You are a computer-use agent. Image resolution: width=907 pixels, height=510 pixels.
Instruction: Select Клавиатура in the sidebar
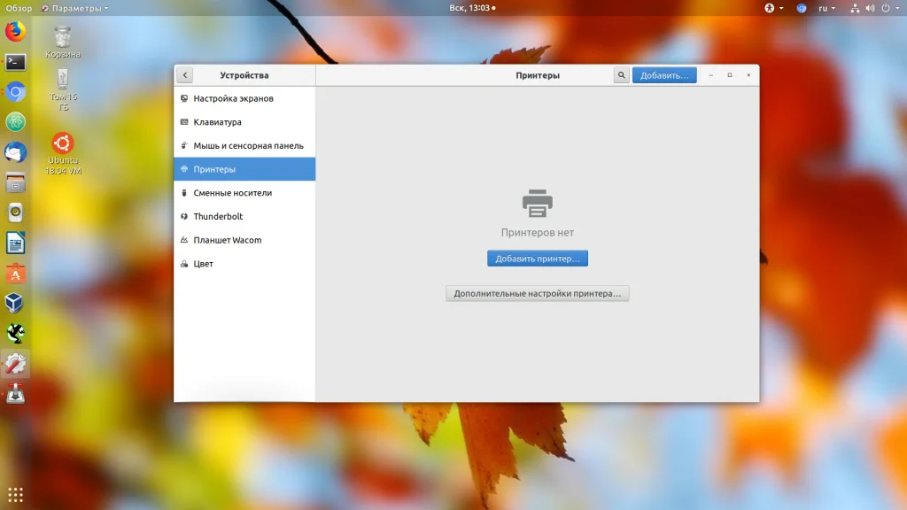[217, 122]
